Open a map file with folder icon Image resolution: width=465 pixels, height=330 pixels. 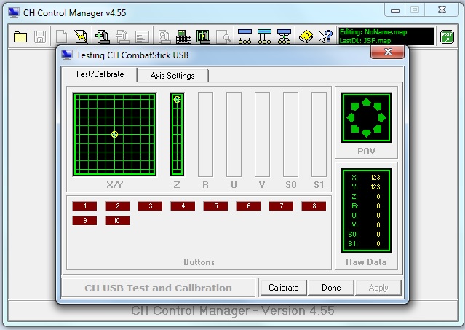coord(20,37)
